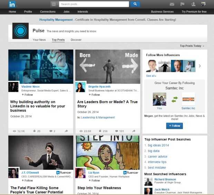The height and width of the screenshot is (195, 214).
Task: Click See all influencers link
Action: pos(151,76)
